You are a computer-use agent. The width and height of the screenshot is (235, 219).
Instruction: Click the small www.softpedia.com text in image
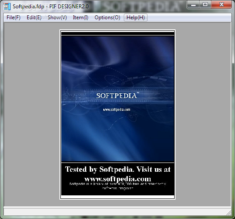116,109
